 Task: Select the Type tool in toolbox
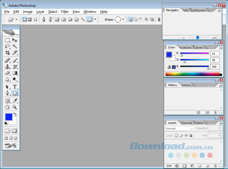15,87
